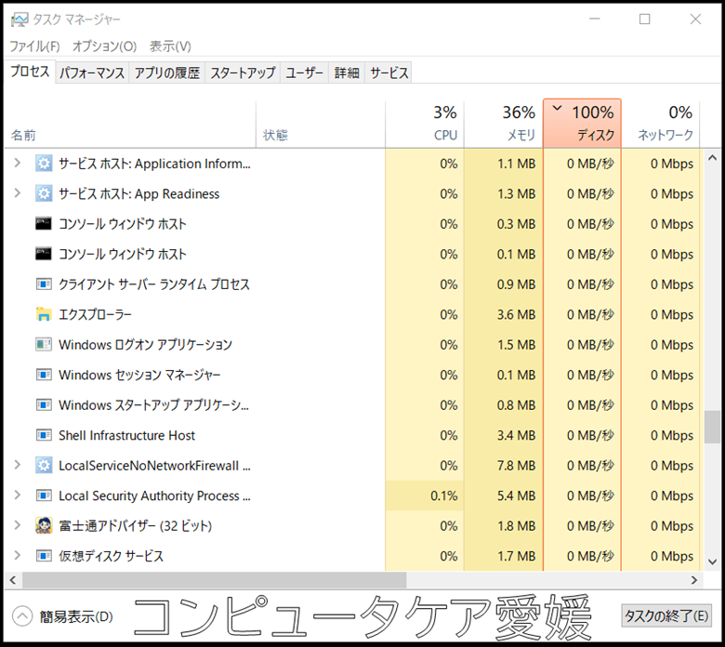The width and height of the screenshot is (725, 647).
Task: Select the Windows セッション マネージャー name
Action: point(139,375)
